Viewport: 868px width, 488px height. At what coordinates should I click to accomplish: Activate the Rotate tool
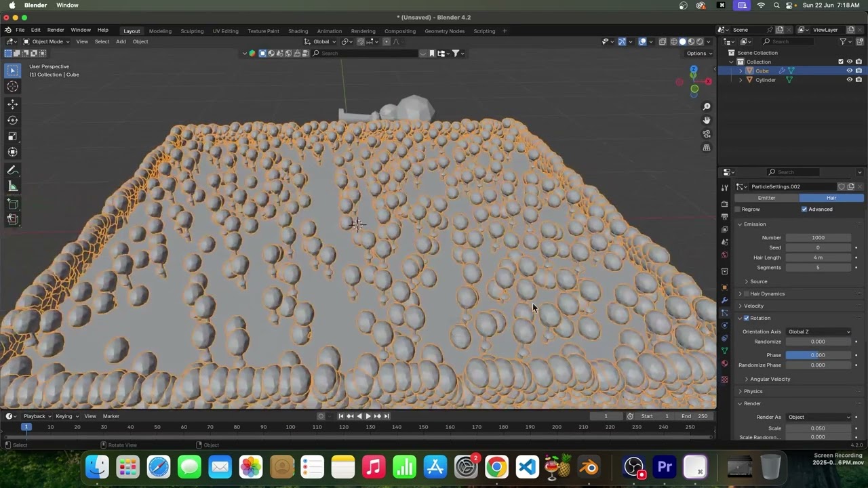pyautogui.click(x=12, y=120)
